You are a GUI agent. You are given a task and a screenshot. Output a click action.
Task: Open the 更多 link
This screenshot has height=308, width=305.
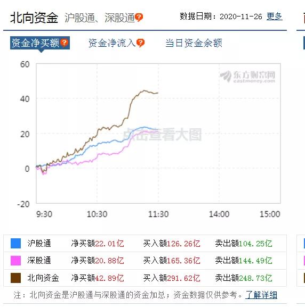pos(275,16)
